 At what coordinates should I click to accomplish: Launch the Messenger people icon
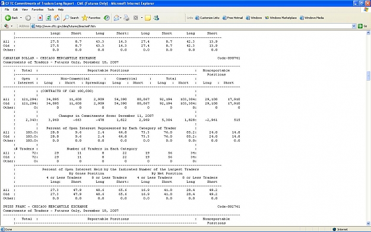click(x=156, y=18)
